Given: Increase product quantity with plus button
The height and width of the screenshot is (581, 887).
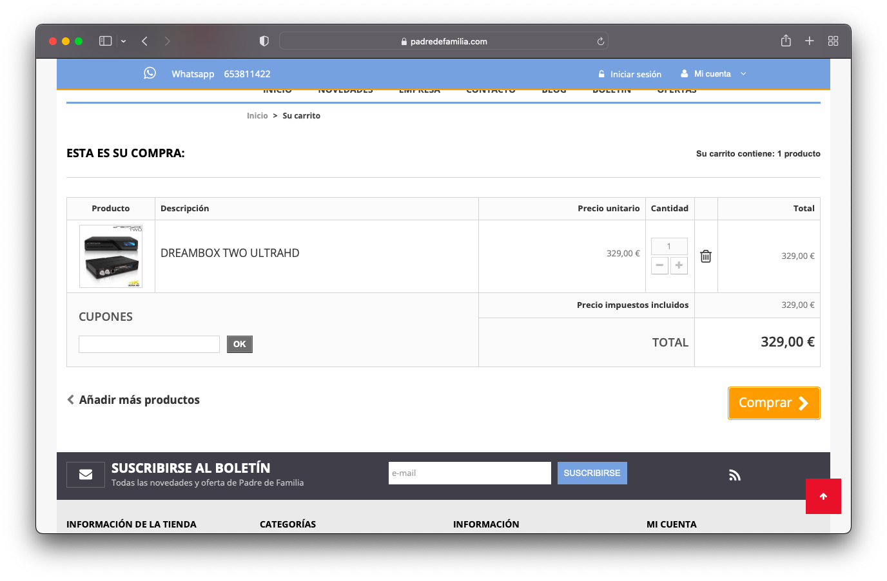Looking at the screenshot, I should coord(679,265).
